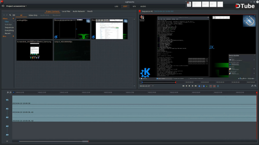Screen dimensions: 259x145
Task: Toggle the A2 track selector
Action: (x=7, y=117)
